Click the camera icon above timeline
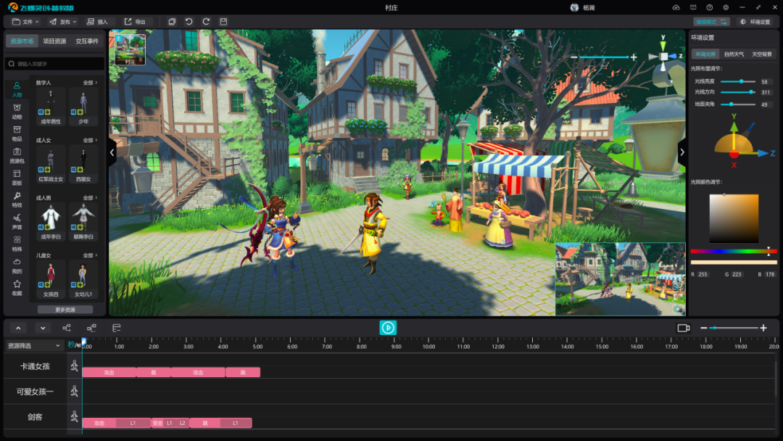The height and width of the screenshot is (441, 783). (x=683, y=328)
